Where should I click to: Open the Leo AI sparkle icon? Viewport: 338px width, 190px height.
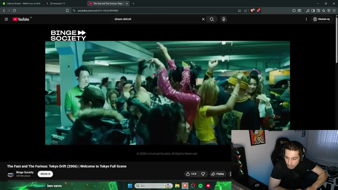click(x=323, y=11)
